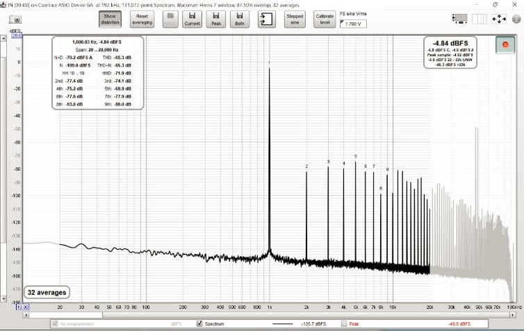Click the Calibrate level button
This screenshot has width=524, height=331.
pos(324,19)
